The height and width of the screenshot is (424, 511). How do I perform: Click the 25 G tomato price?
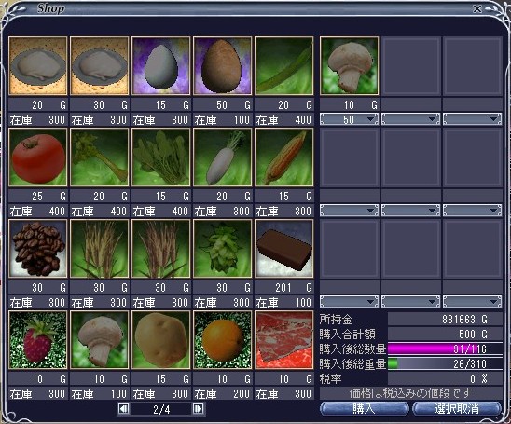click(x=48, y=196)
